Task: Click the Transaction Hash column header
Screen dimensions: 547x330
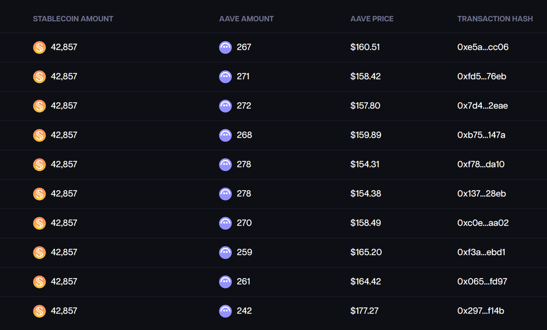Action: tap(495, 19)
